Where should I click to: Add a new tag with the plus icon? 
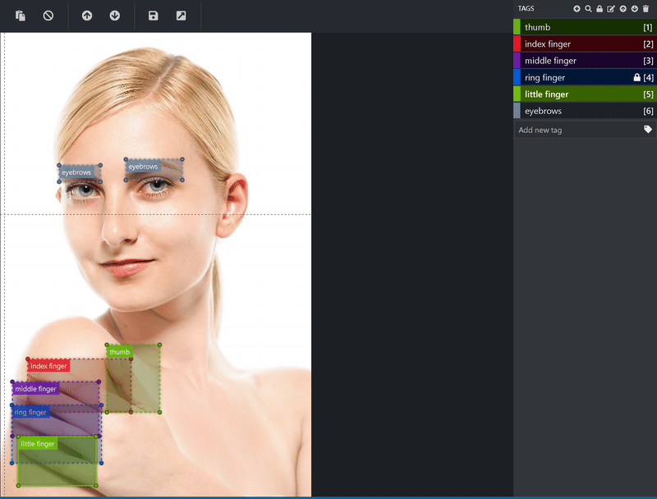[577, 9]
